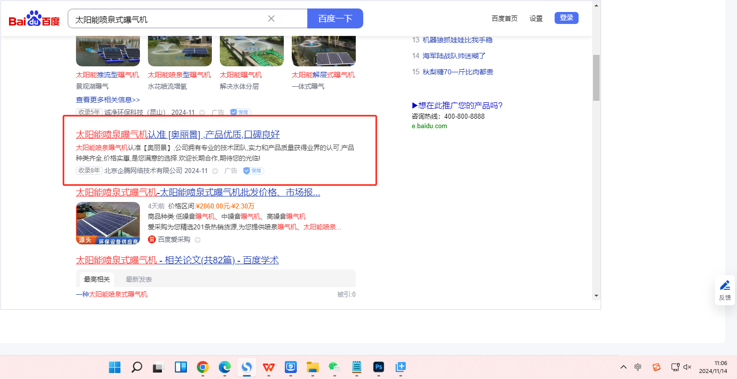The image size is (737, 379).
Task: Click the Sogou input method tray icon
Action: [657, 367]
